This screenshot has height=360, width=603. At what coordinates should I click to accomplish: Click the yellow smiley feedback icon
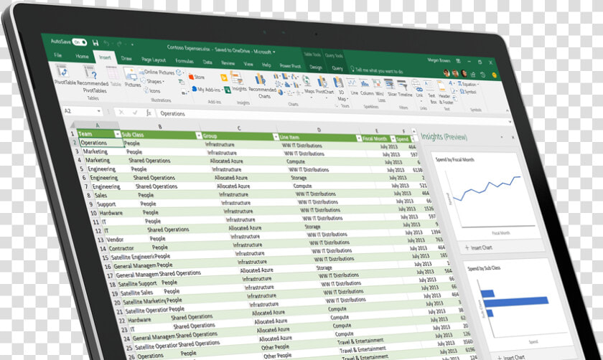click(x=494, y=75)
